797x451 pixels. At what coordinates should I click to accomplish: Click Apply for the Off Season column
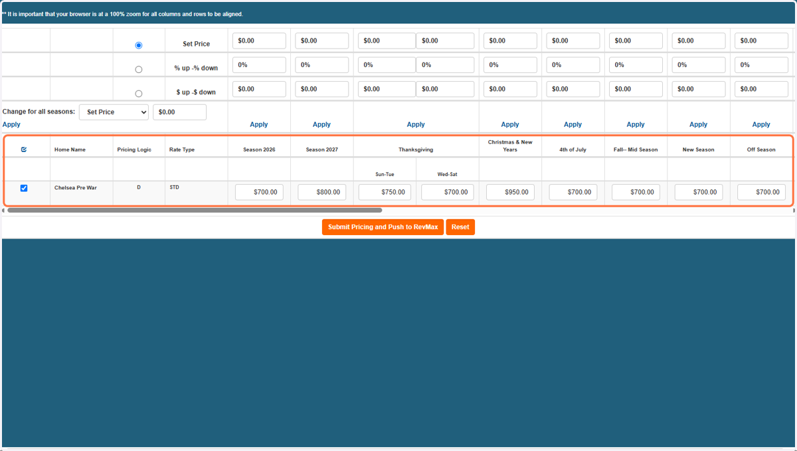tap(761, 124)
